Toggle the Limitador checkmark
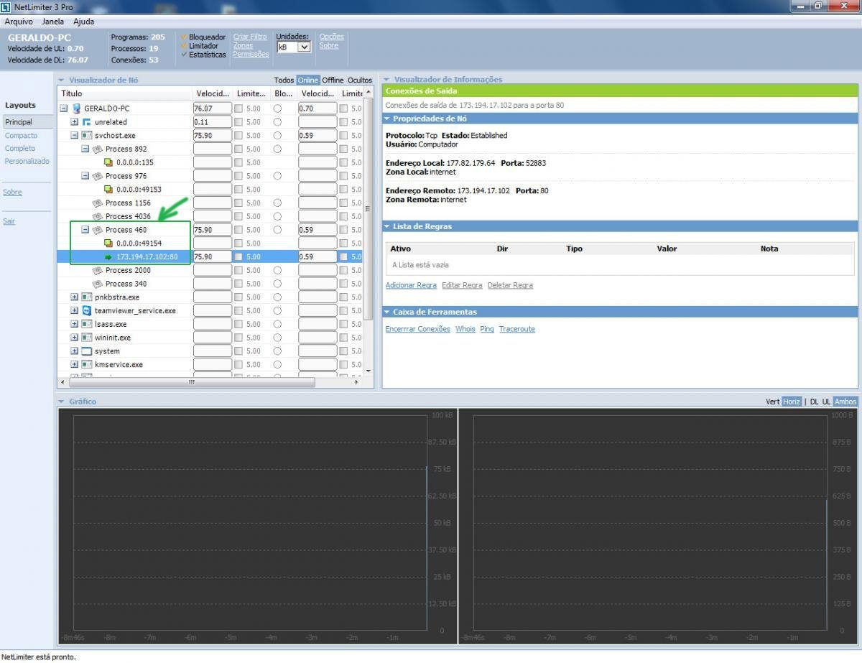The image size is (862, 663). point(184,46)
